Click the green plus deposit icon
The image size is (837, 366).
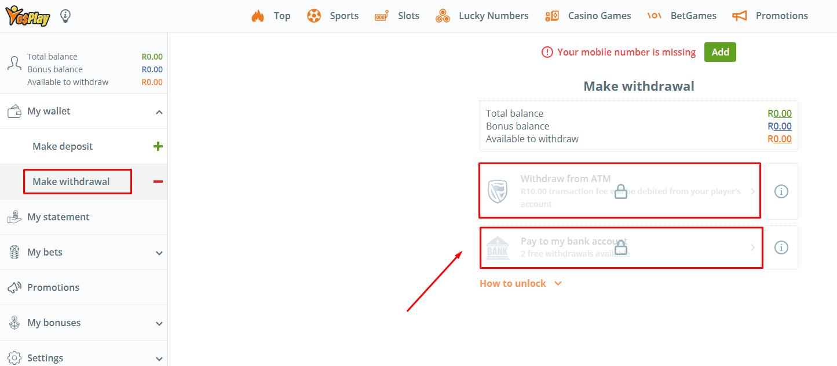pos(158,147)
